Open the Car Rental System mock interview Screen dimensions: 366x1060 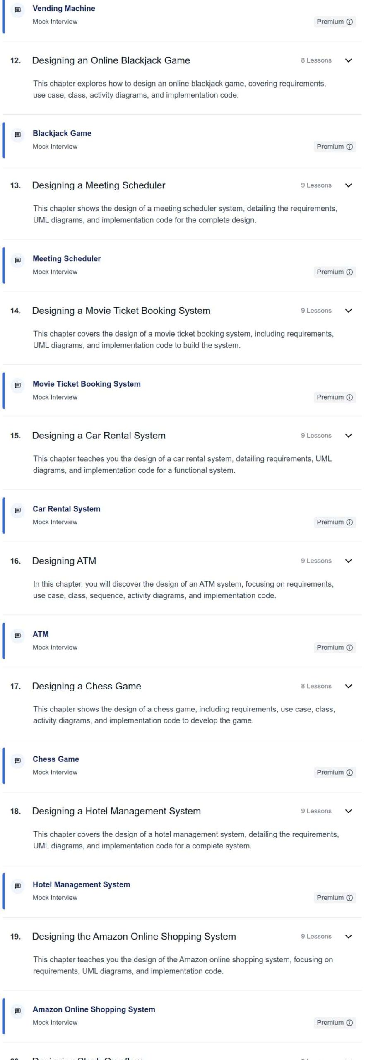(66, 509)
